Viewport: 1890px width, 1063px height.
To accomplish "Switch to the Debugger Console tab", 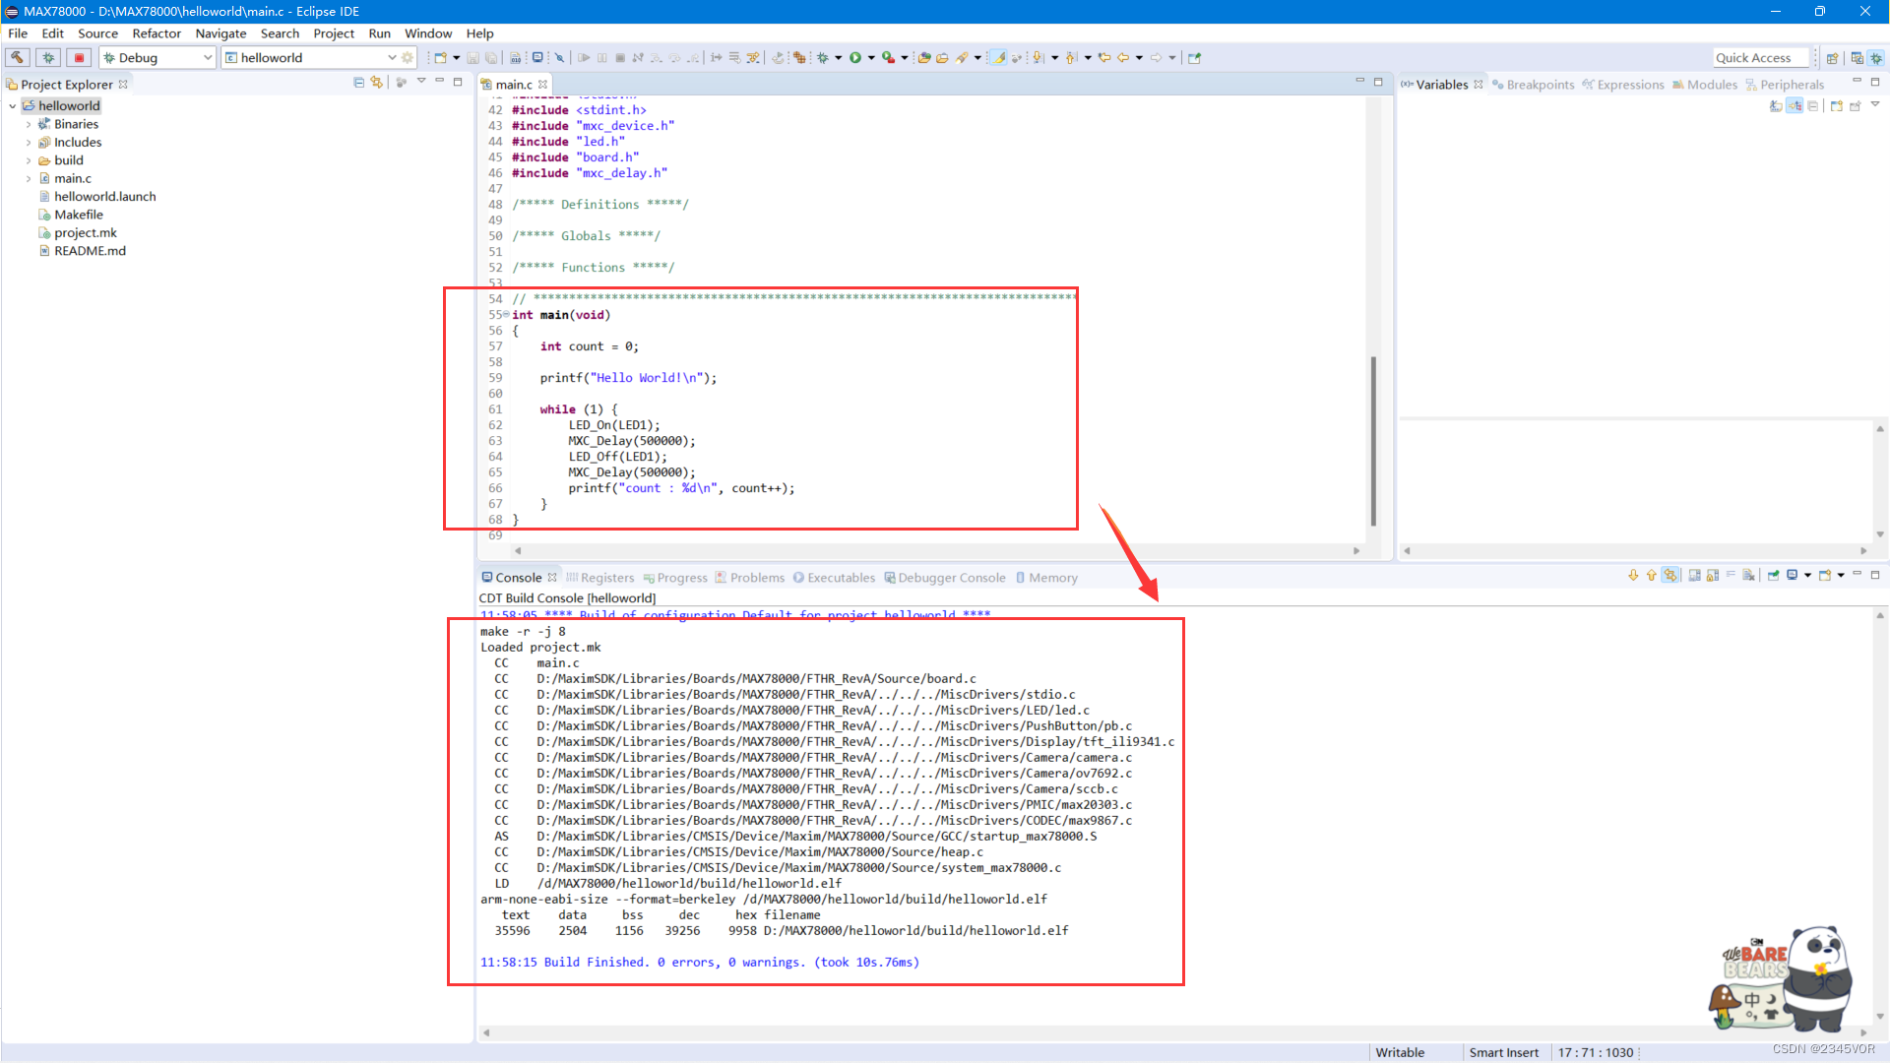I will click(945, 578).
